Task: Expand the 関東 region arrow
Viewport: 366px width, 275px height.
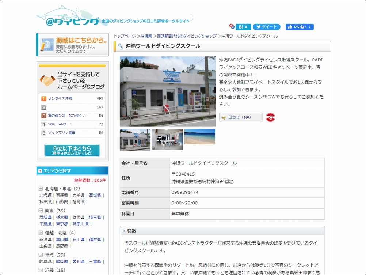Action: [41, 211]
